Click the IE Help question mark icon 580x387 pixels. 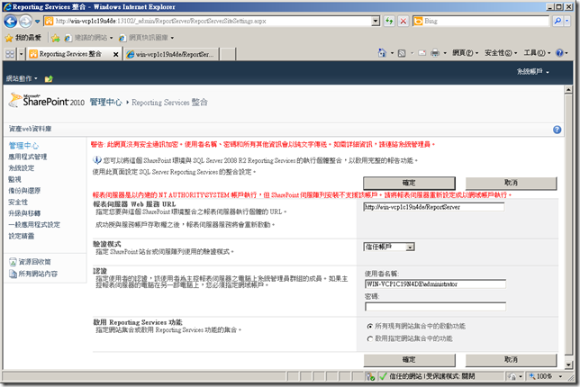tap(559, 53)
